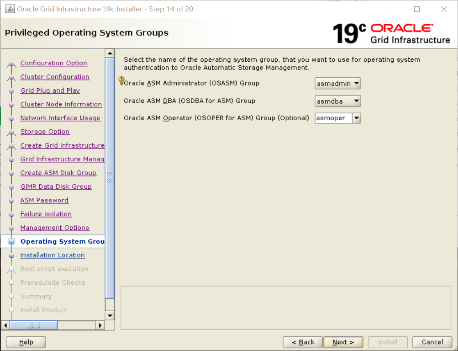
Task: Click the step list scroll up arrow
Action: 110,53
